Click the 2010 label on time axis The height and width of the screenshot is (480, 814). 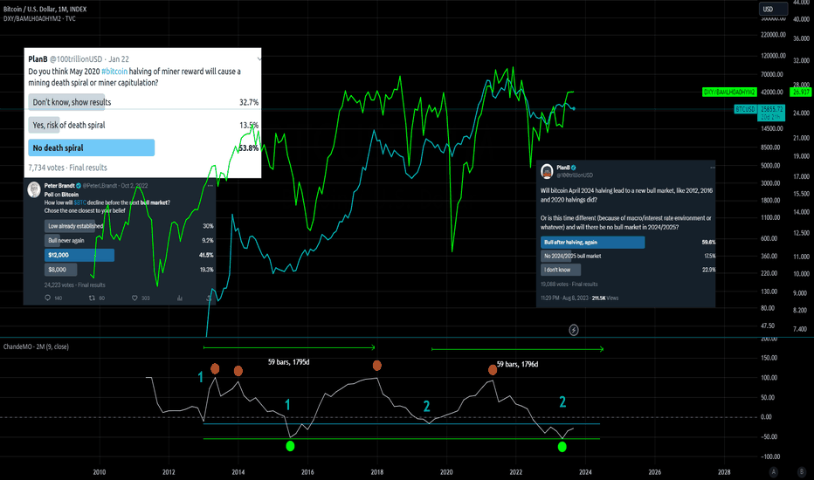click(100, 471)
